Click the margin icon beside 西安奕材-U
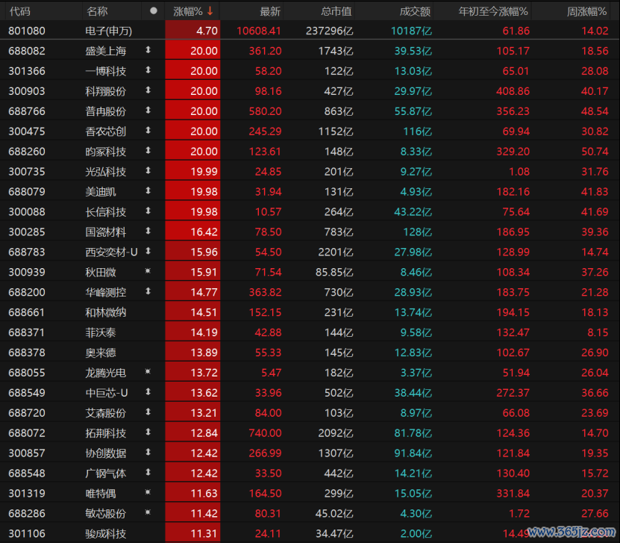The height and width of the screenshot is (543, 620). (148, 251)
